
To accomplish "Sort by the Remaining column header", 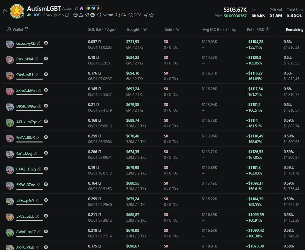I will click(x=294, y=30).
